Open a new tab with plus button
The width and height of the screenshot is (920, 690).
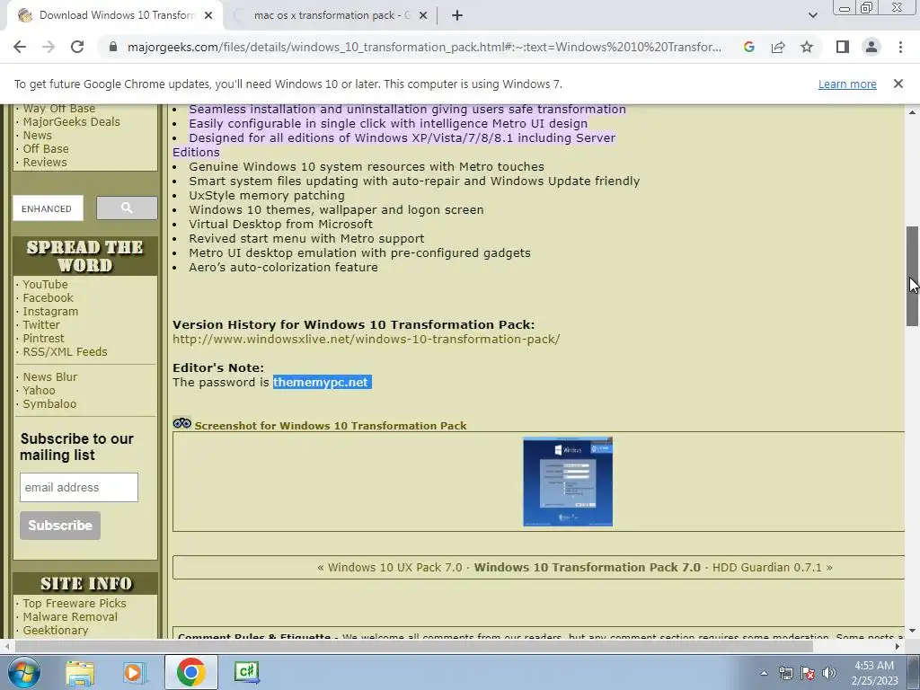coord(457,15)
